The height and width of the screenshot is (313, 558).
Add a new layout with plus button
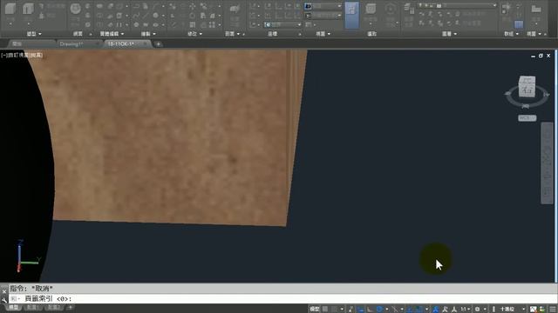pyautogui.click(x=71, y=307)
